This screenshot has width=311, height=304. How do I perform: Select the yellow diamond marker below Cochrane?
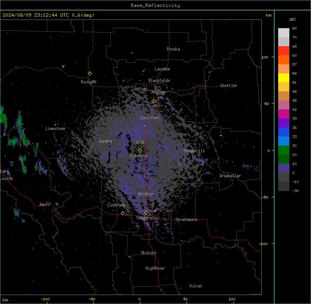(123, 213)
